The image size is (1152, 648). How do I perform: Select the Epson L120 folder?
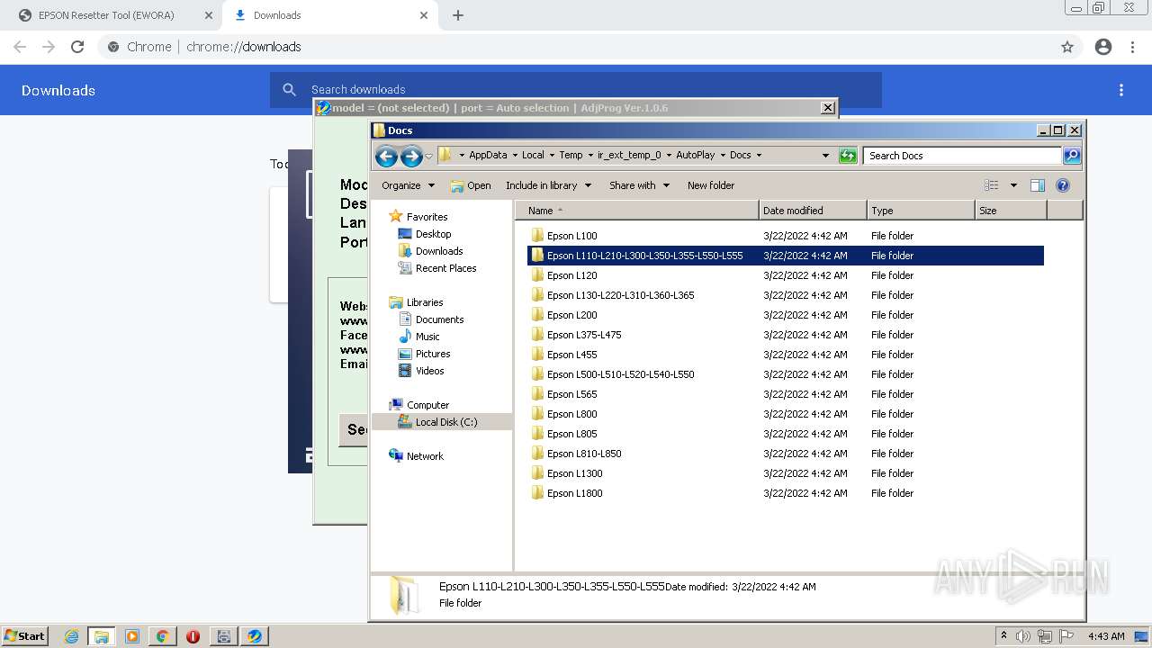click(786, 275)
